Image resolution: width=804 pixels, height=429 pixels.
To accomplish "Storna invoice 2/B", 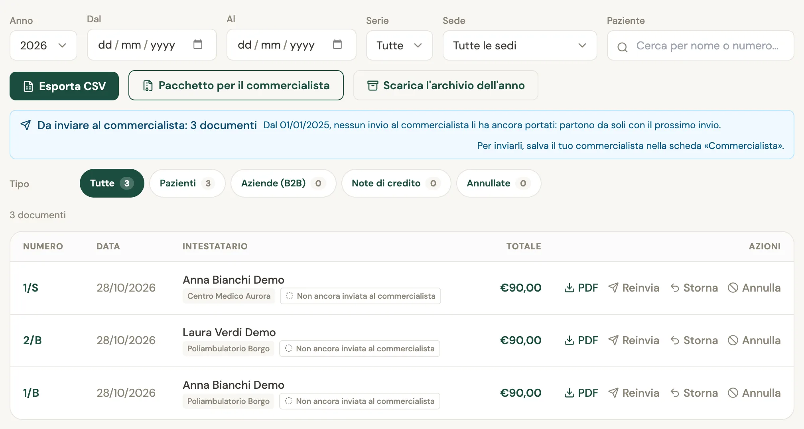I will (x=694, y=340).
